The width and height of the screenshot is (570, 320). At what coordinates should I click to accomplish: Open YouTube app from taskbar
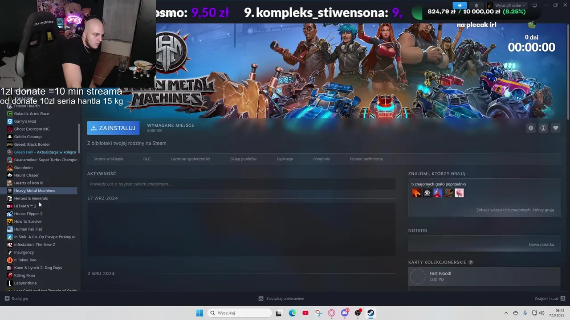[305, 313]
